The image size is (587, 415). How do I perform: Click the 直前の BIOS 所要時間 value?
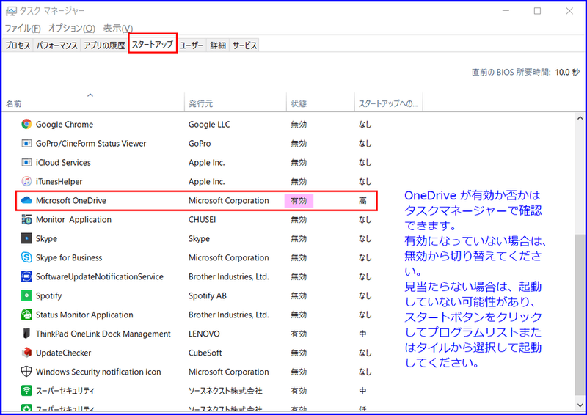567,72
